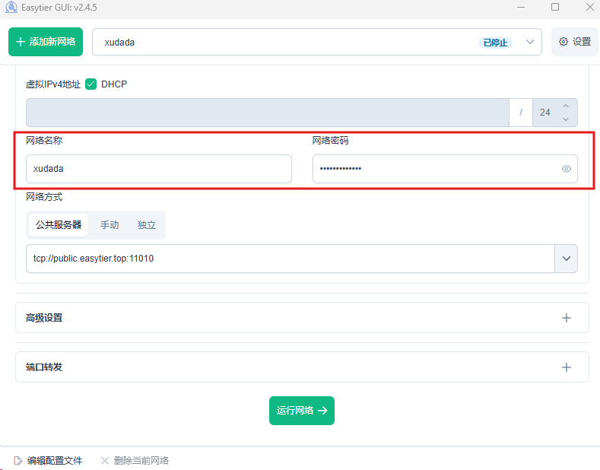Open the xudada network selector dropdown
This screenshot has width=600, height=470.
[530, 43]
